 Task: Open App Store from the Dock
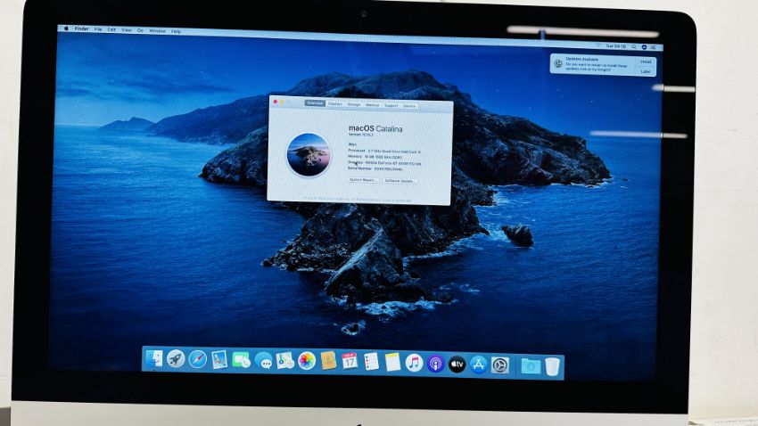coord(479,365)
